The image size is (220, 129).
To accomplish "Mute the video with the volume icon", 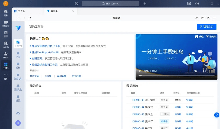I will coord(195,71).
